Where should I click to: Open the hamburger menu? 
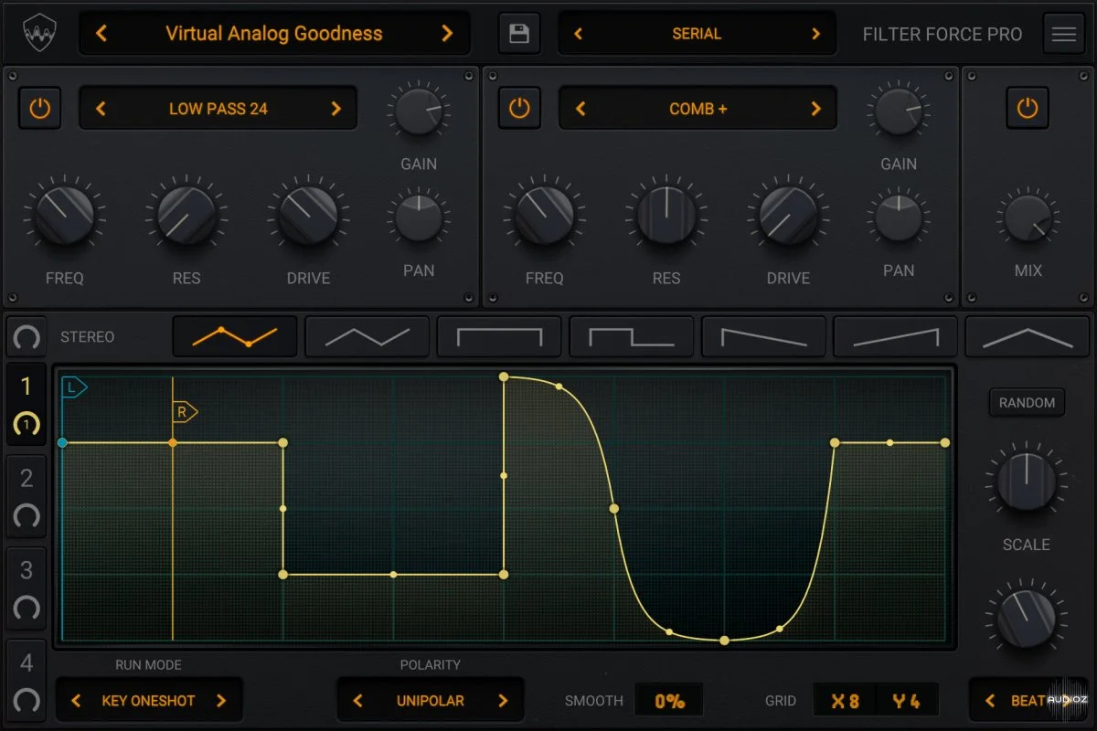click(x=1063, y=34)
